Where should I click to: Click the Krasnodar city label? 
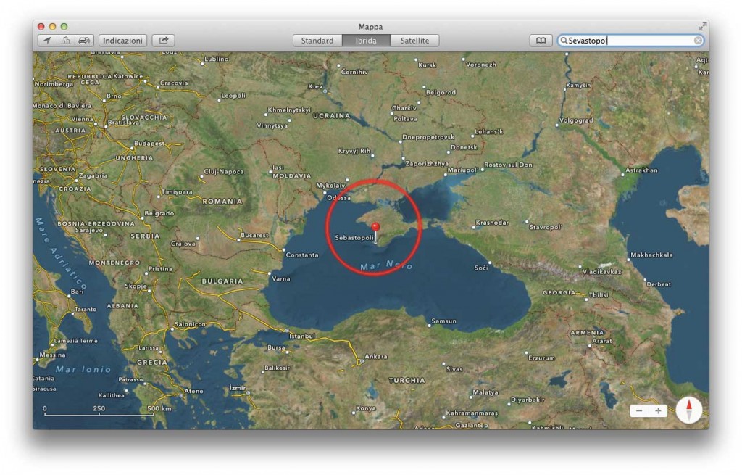pyautogui.click(x=492, y=223)
